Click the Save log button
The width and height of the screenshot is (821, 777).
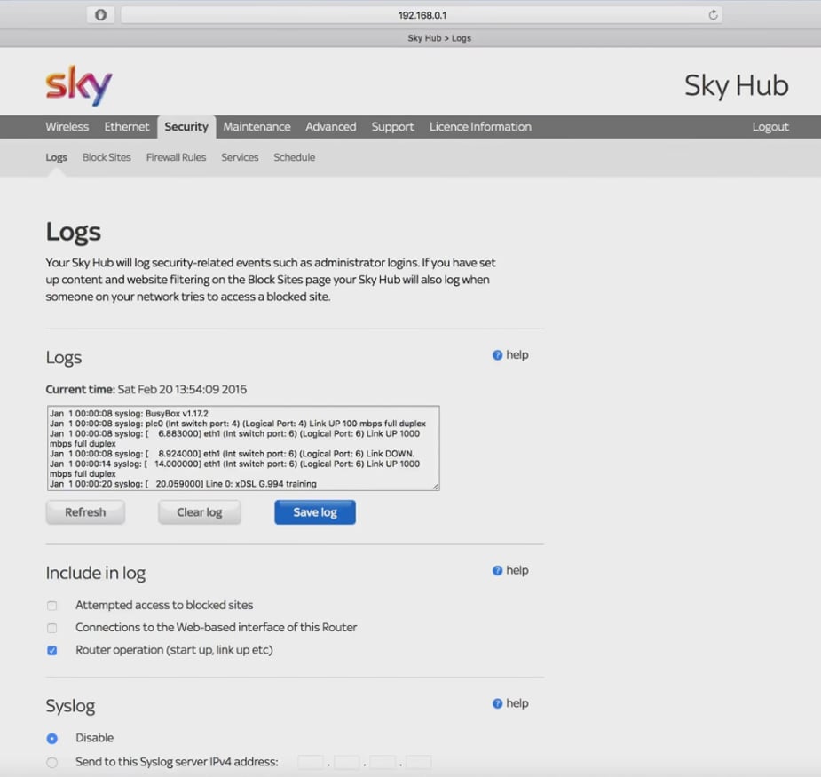point(315,512)
